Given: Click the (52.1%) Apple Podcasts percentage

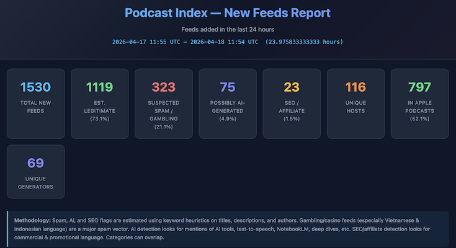Looking at the screenshot, I should click(419, 118).
